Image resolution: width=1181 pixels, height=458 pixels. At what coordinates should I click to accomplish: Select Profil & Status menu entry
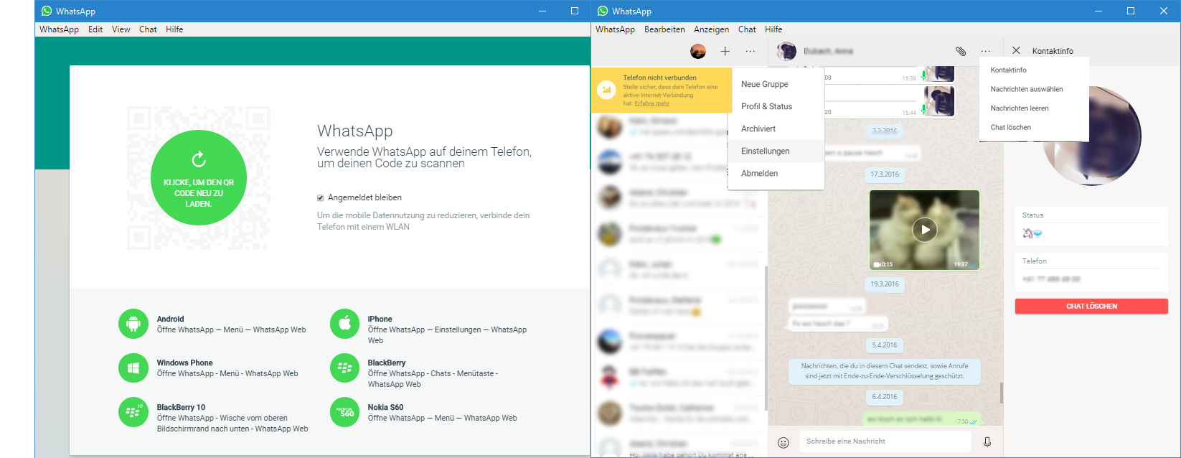click(776, 106)
